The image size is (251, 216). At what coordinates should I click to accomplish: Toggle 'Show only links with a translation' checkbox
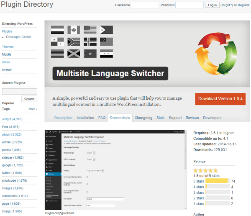[x=87, y=191]
